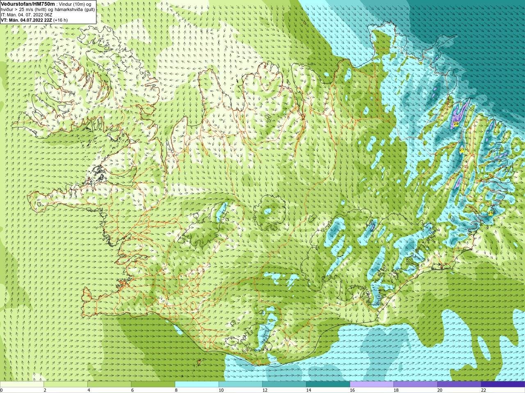525x393 pixels.
Task: Click the yellow gust marker labeled 28
Action: coord(456,124)
